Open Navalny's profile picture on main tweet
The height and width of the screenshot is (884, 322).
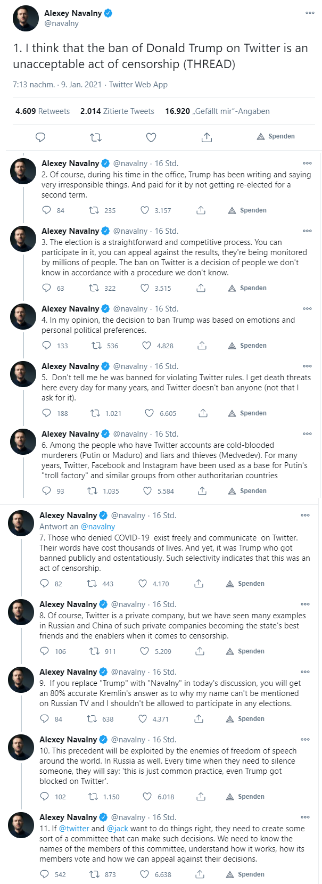click(x=26, y=19)
